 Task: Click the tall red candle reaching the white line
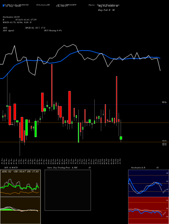52,86
